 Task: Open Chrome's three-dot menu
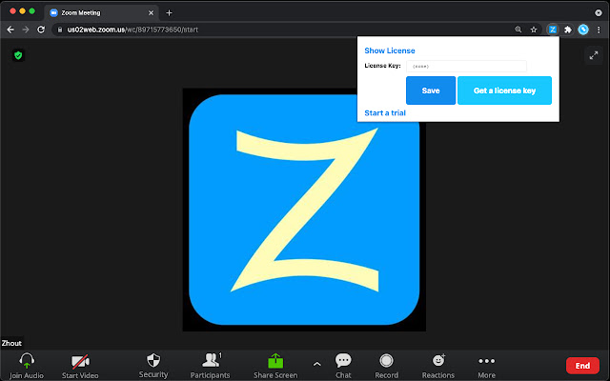coord(599,30)
